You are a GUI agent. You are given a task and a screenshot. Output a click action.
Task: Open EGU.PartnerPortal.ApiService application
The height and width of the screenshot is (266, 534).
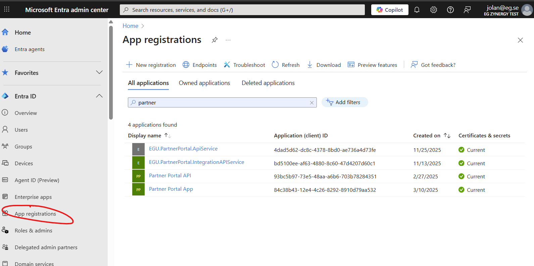(x=183, y=149)
